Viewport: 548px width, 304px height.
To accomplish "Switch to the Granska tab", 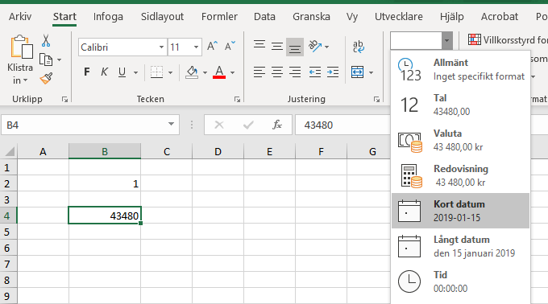I will click(311, 16).
